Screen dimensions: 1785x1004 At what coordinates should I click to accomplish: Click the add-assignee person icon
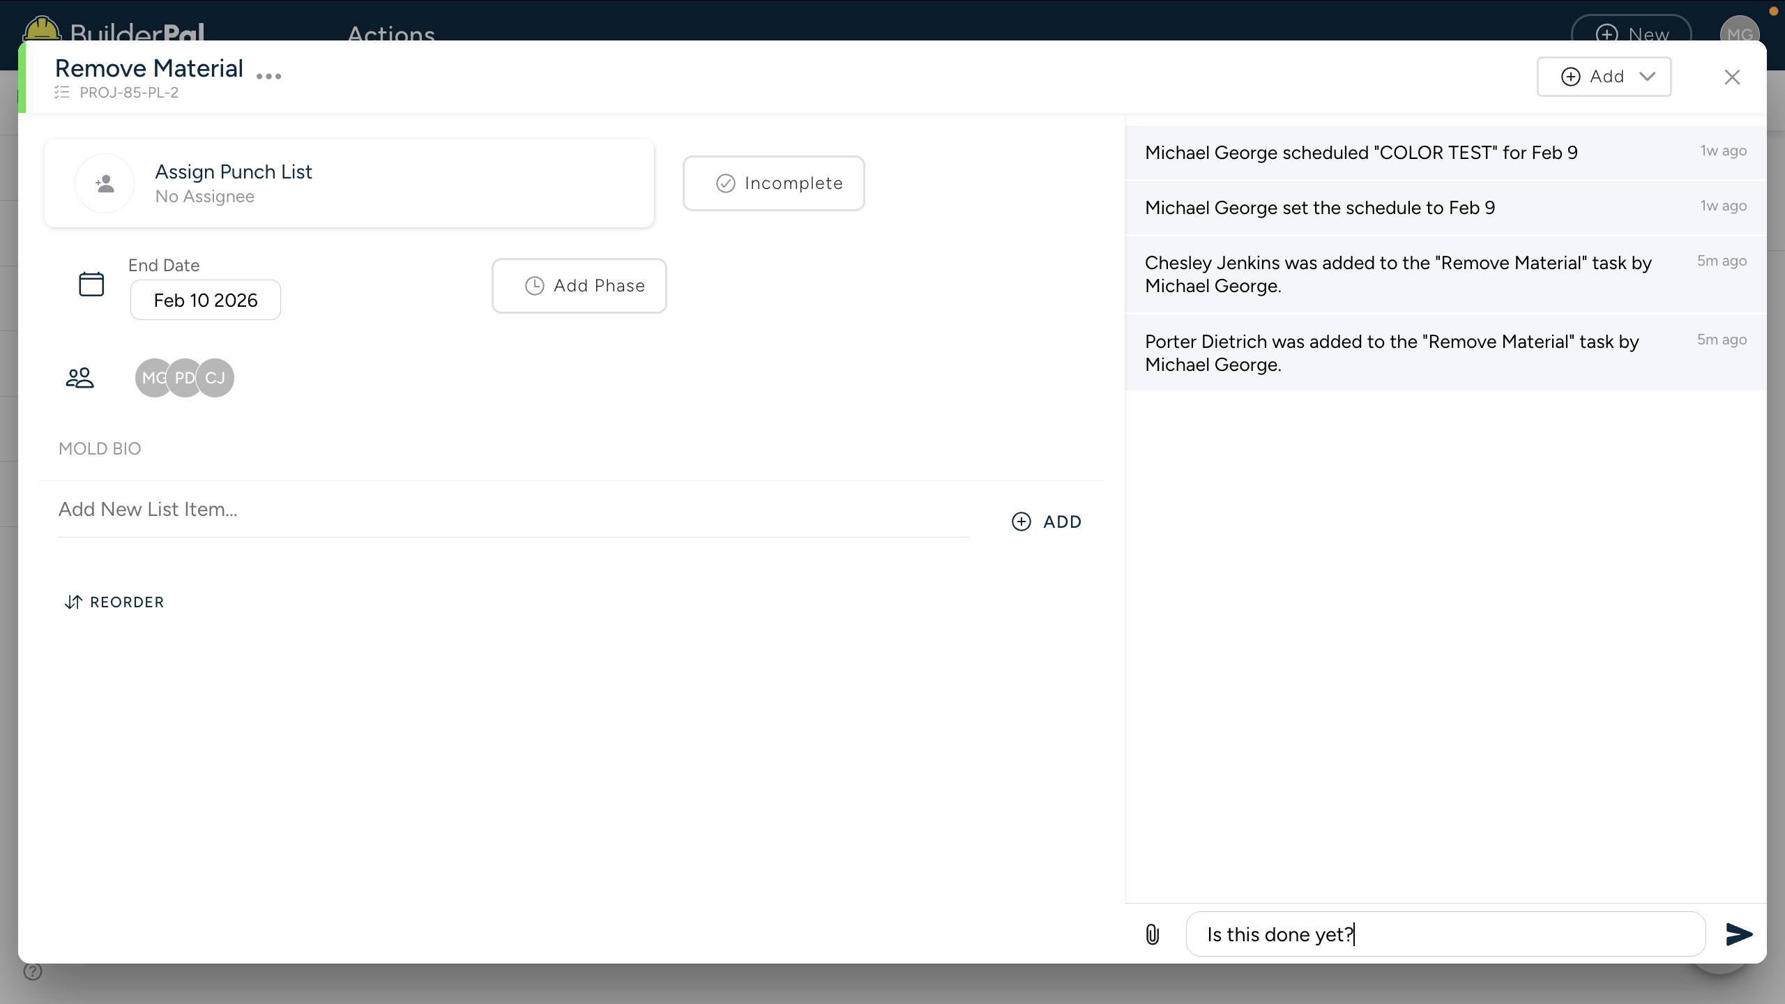click(x=105, y=183)
